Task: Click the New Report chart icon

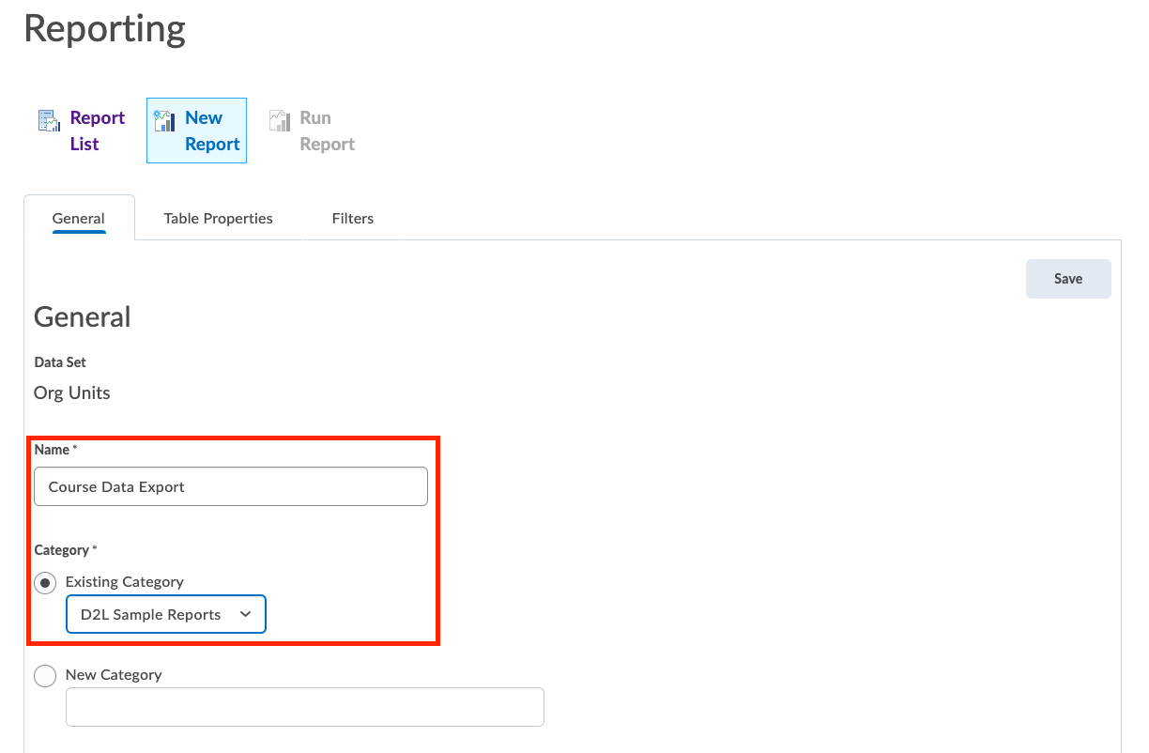Action: 164,120
